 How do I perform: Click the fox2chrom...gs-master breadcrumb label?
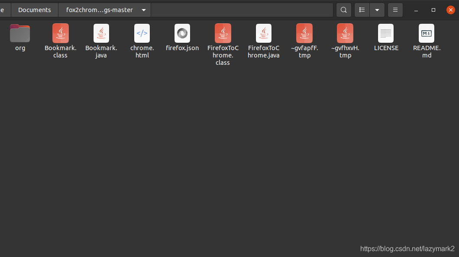pyautogui.click(x=100, y=10)
